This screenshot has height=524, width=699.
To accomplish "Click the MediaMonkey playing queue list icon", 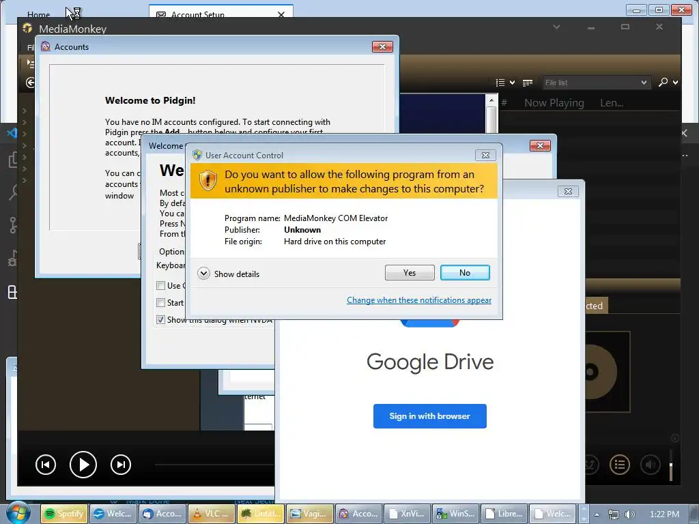I will (620, 465).
